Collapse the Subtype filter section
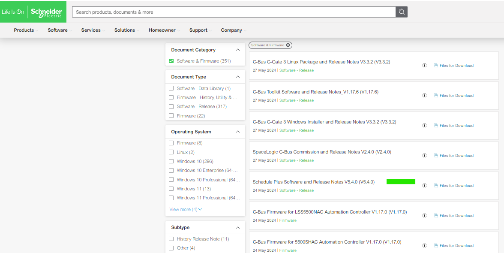Image resolution: width=504 pixels, height=253 pixels. click(238, 228)
